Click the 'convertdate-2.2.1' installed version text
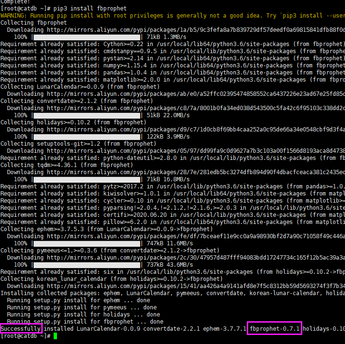The image size is (345, 344). pyautogui.click(x=172, y=329)
